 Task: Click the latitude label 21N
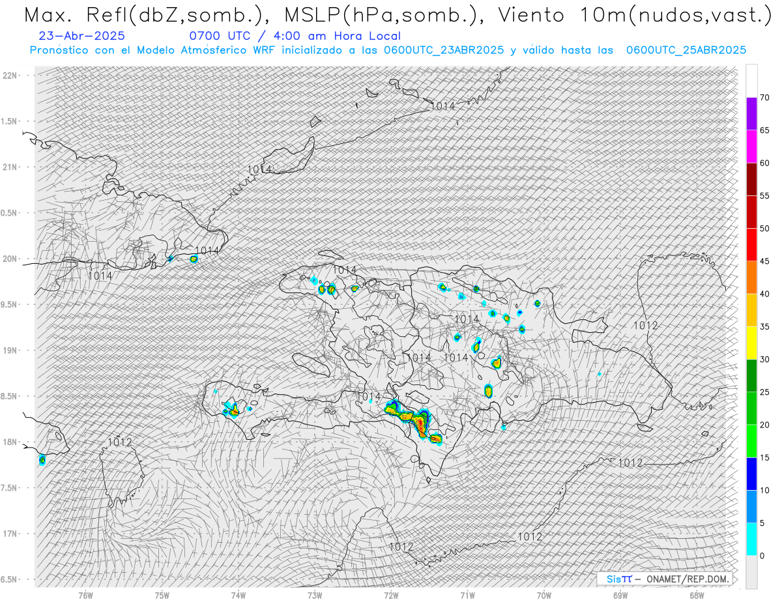[x=10, y=167]
